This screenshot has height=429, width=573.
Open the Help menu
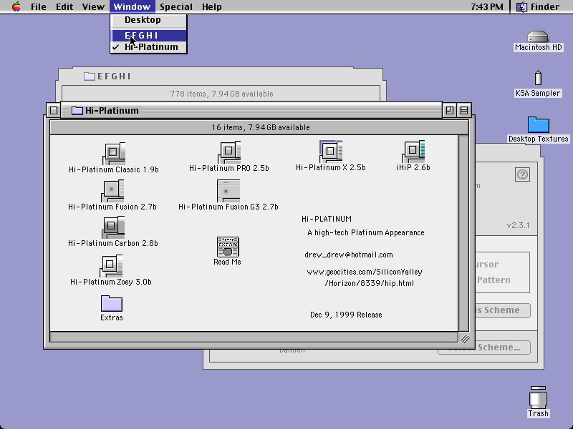[x=212, y=6]
